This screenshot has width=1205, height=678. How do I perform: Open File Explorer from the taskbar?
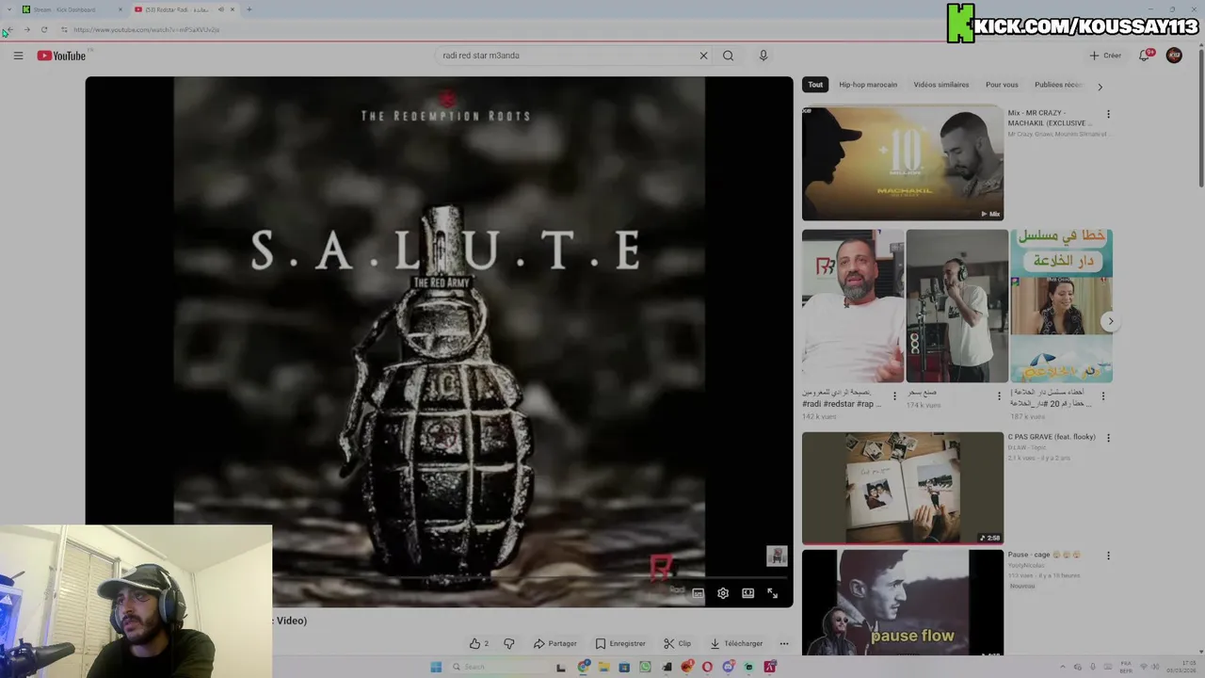coord(603,667)
